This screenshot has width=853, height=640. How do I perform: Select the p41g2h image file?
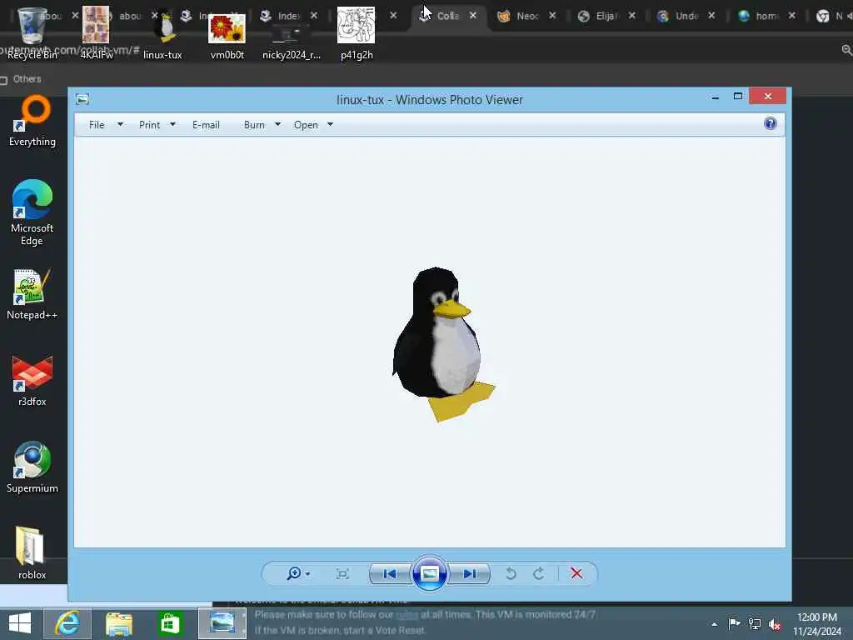(357, 32)
